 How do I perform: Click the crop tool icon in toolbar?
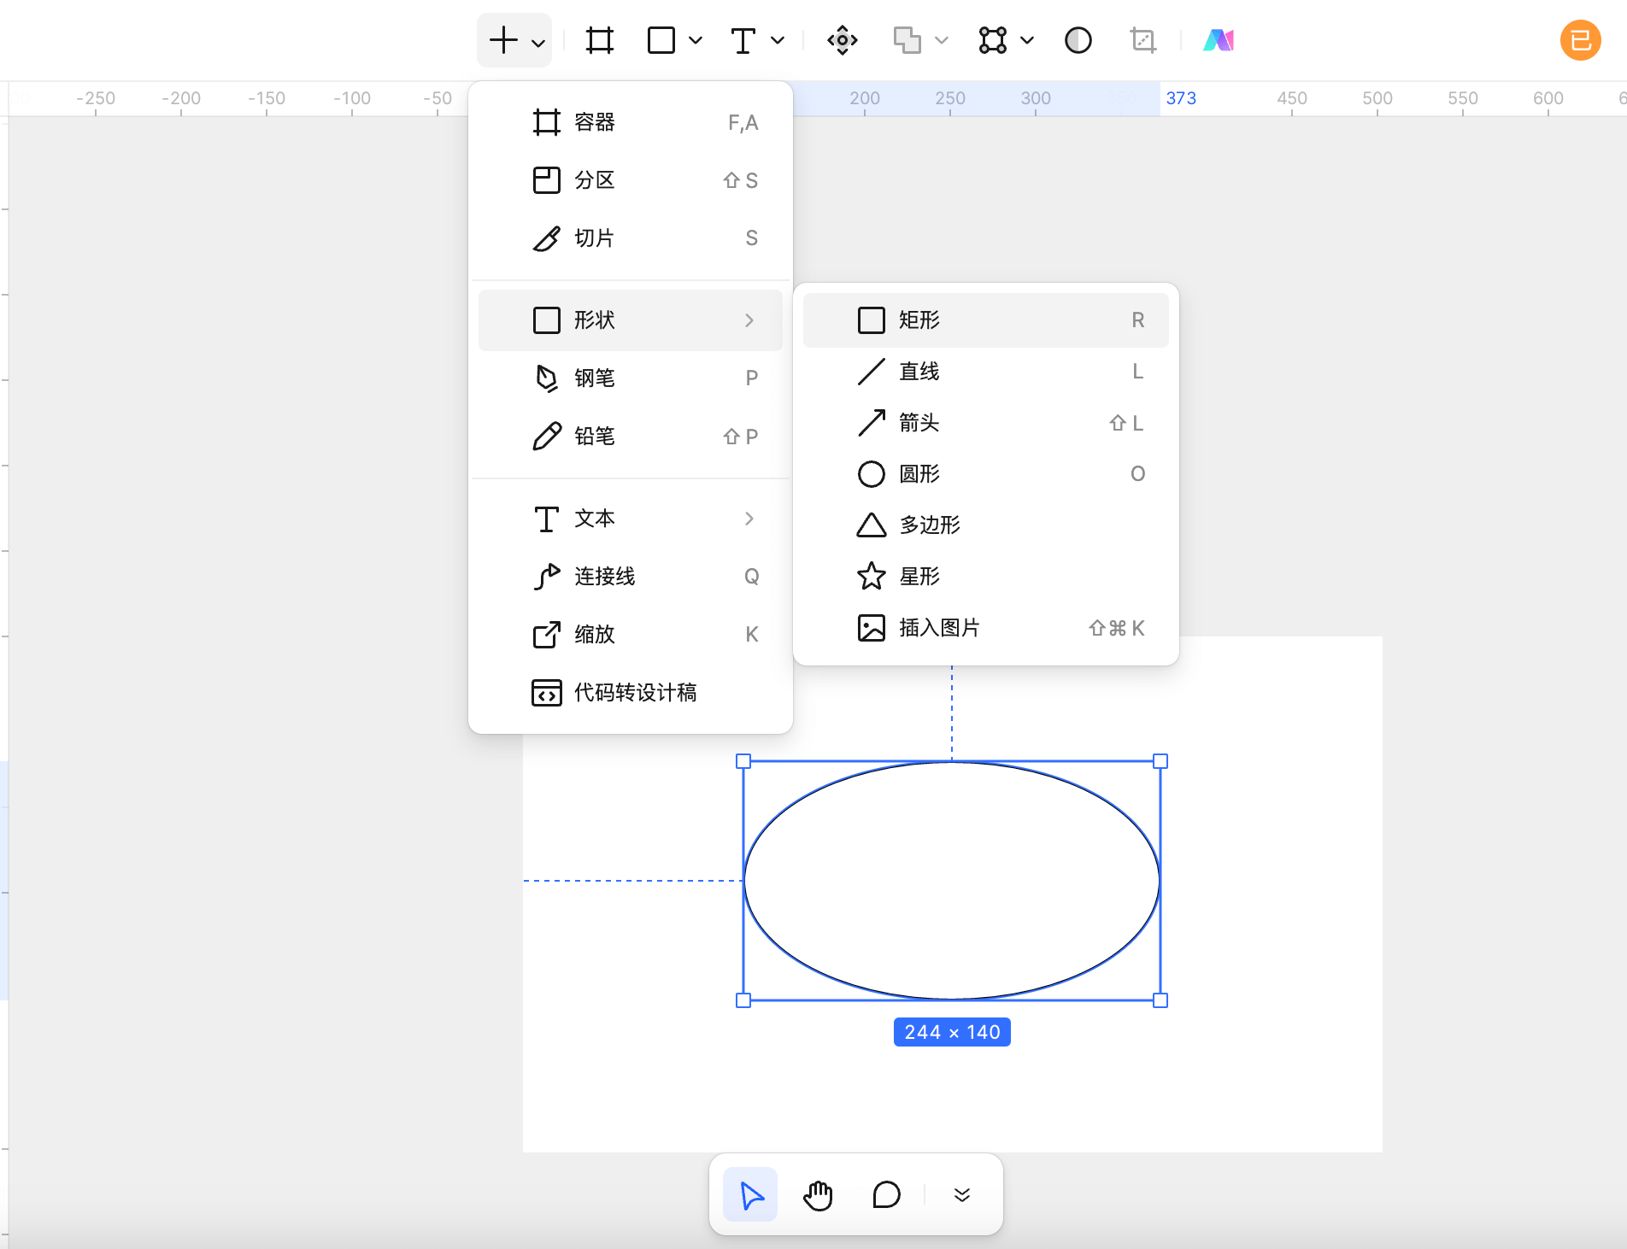1142,40
